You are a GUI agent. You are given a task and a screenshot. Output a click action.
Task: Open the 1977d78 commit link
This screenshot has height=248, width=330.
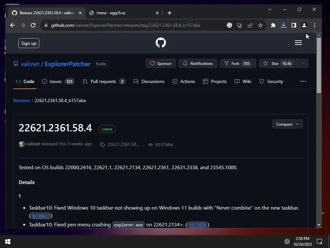198,225
